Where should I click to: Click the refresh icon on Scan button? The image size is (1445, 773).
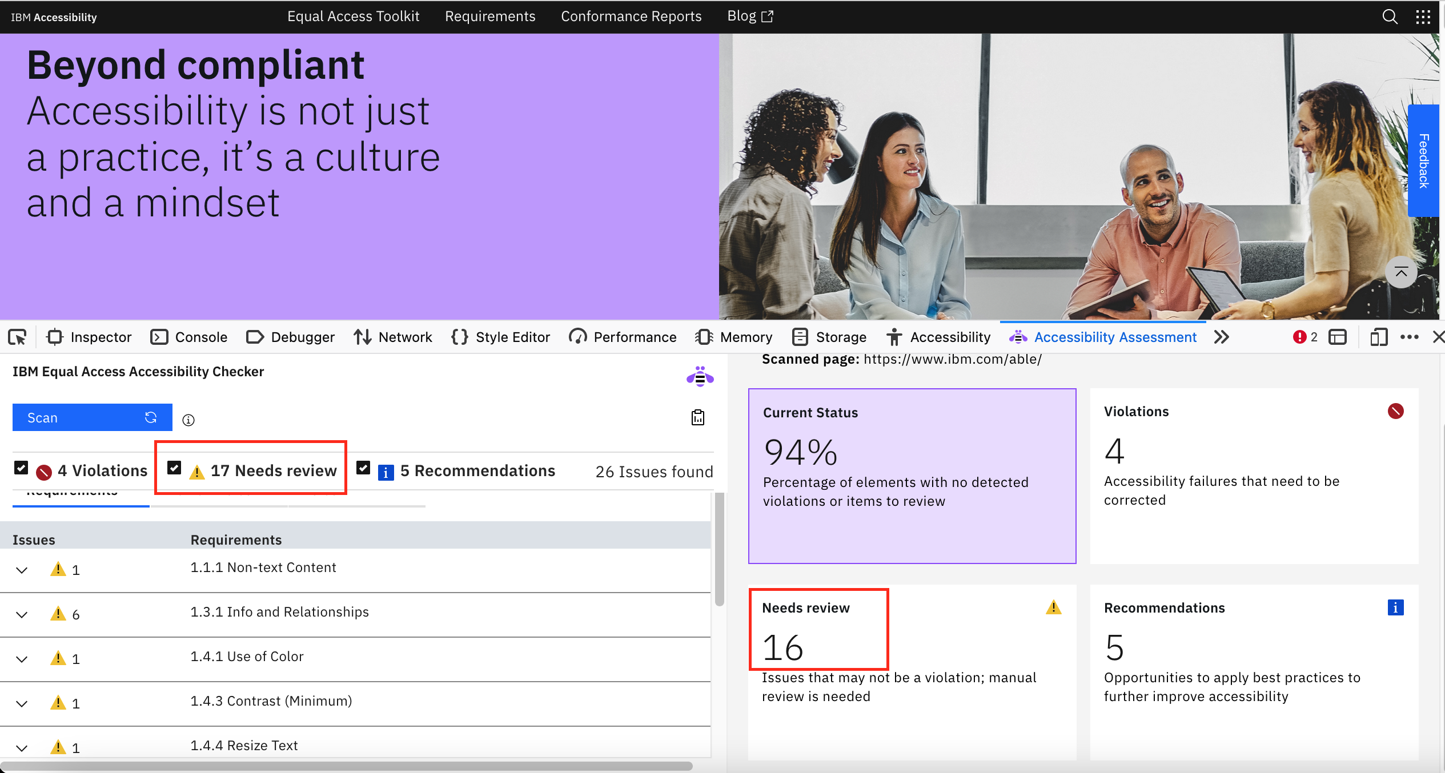(x=151, y=417)
